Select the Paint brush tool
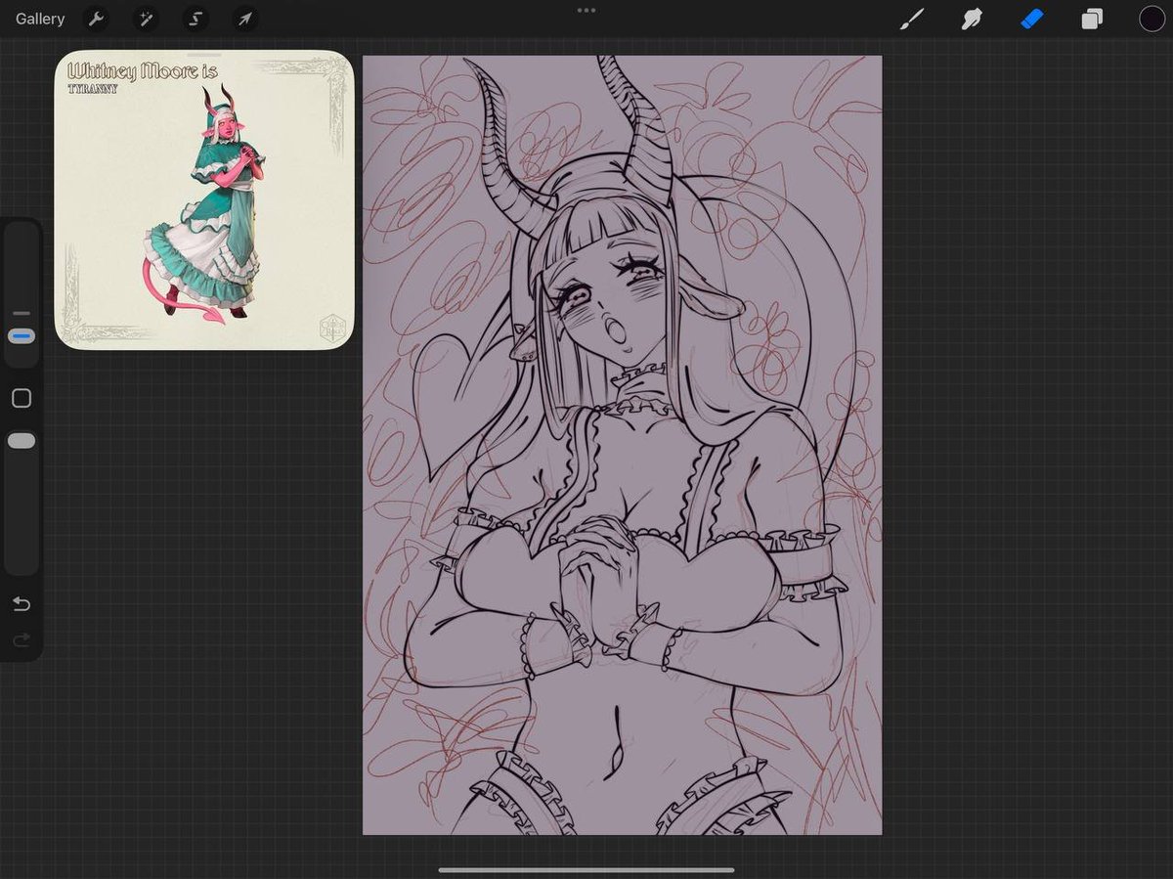 [x=911, y=18]
